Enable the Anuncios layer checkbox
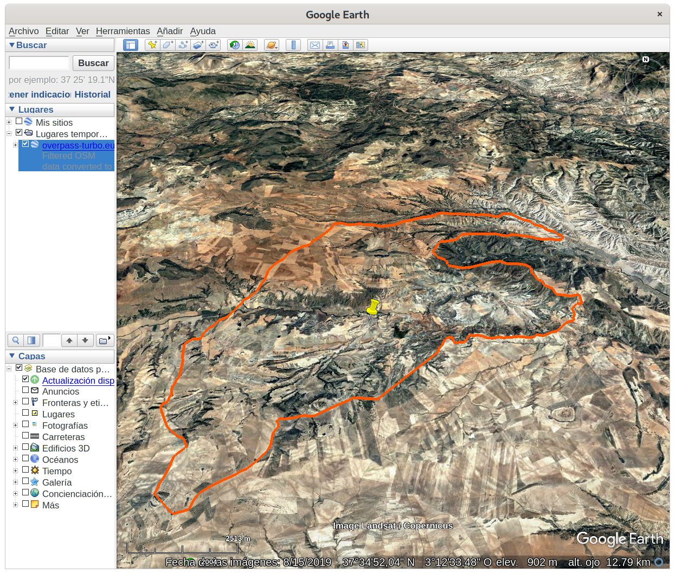Screen dimensions: 675x574 25,390
